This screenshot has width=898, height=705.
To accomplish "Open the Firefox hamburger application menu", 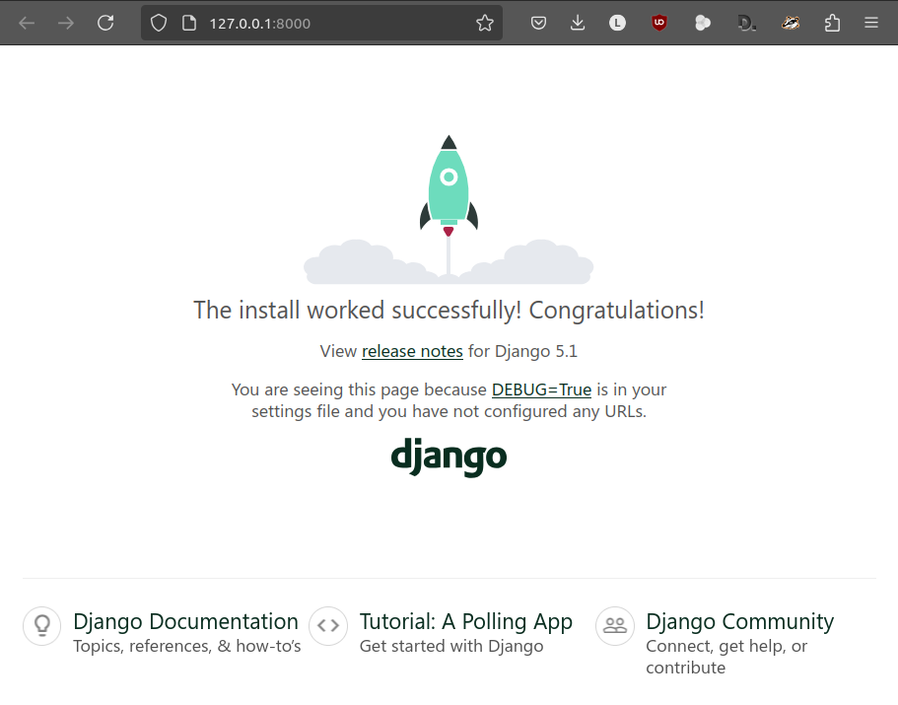I will (x=871, y=23).
